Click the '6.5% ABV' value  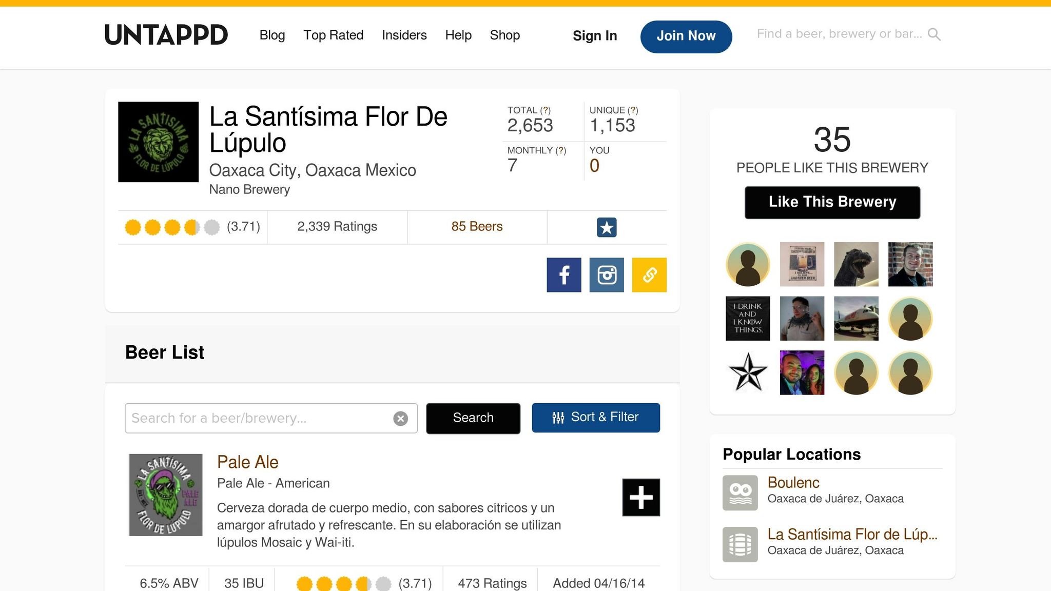(169, 583)
